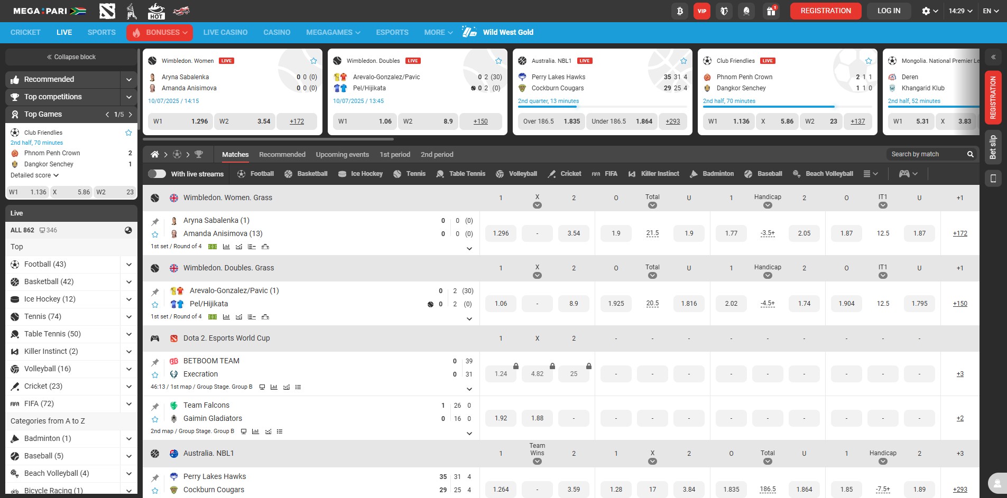This screenshot has width=1007, height=498.
Task: Open the +172 extra markets link
Action: 959,233
